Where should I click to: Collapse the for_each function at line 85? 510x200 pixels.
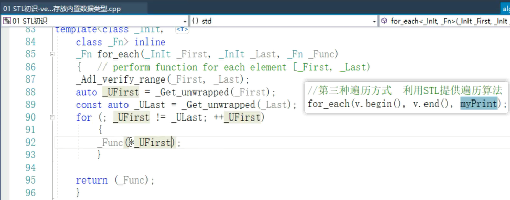point(52,54)
